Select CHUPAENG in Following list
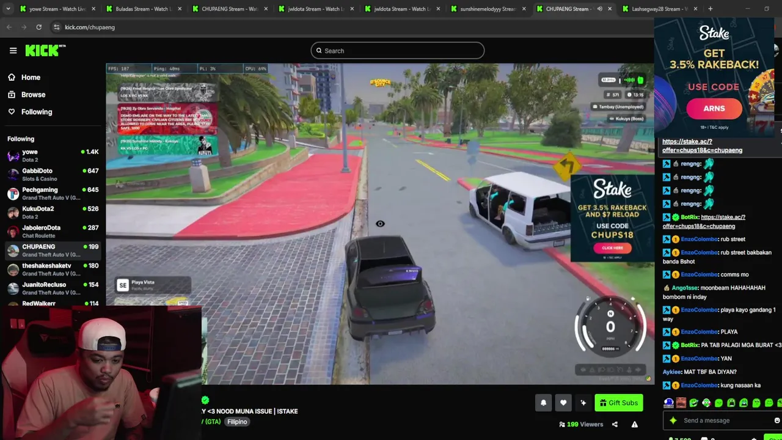This screenshot has height=440, width=782. coord(52,251)
